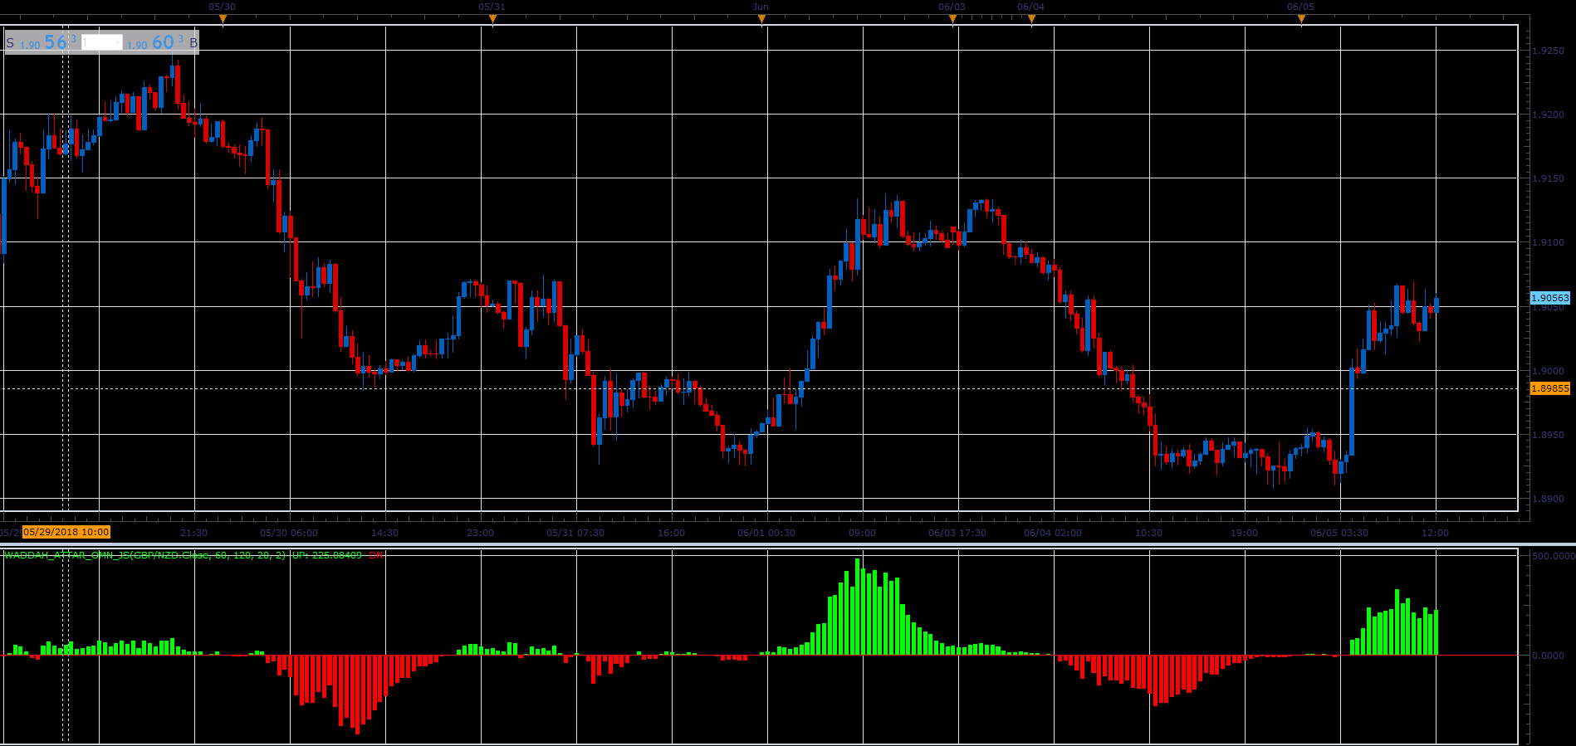Click the 21:30 time axis label
The height and width of the screenshot is (746, 1576).
193,533
